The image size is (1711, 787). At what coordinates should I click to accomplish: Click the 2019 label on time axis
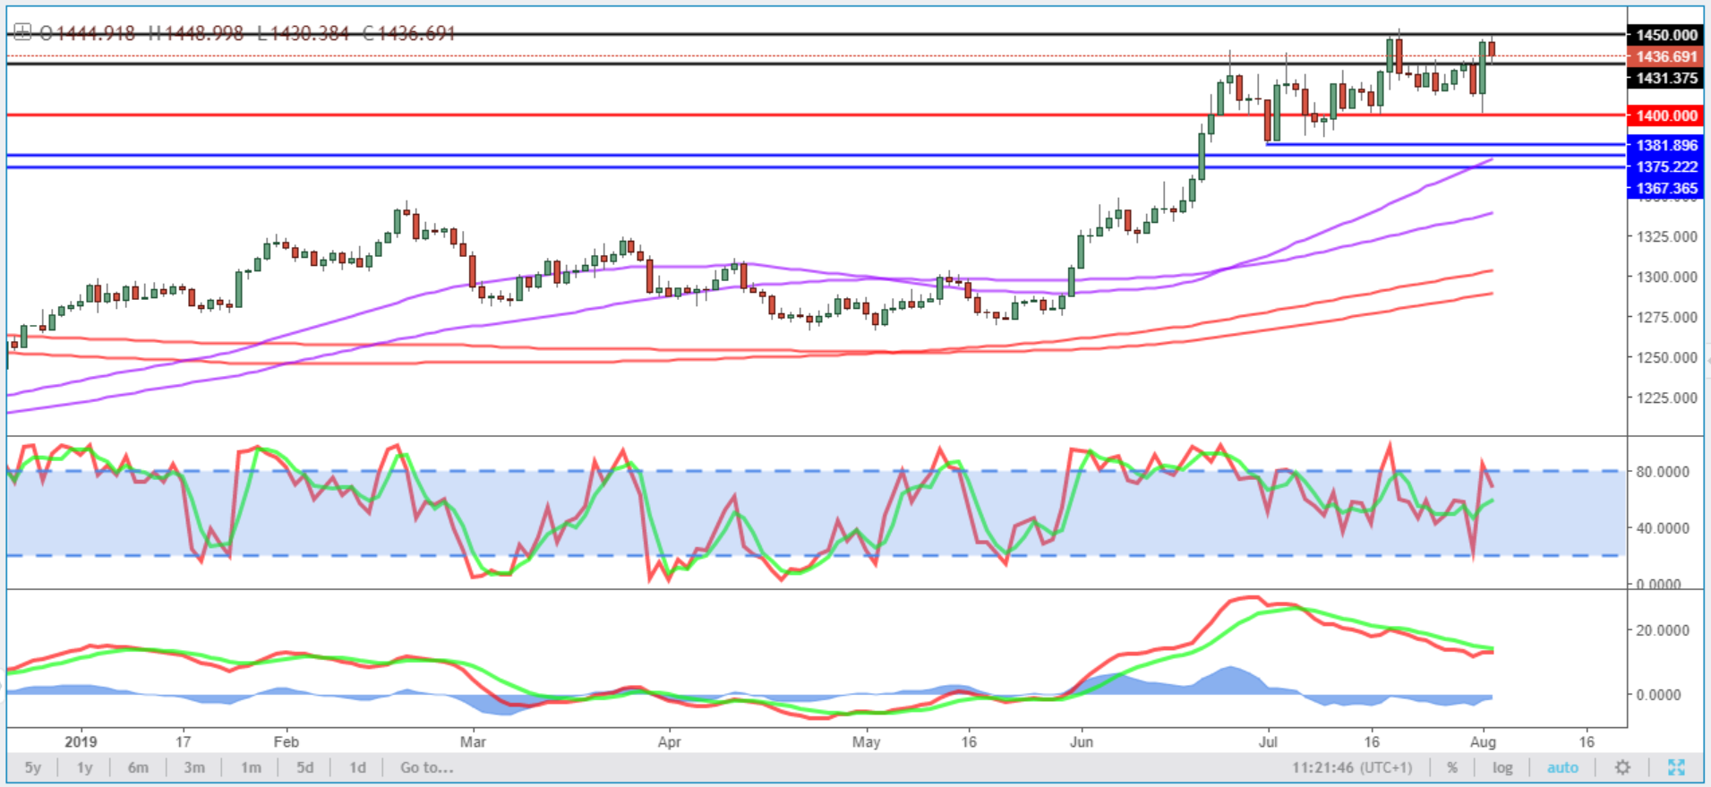click(x=81, y=741)
